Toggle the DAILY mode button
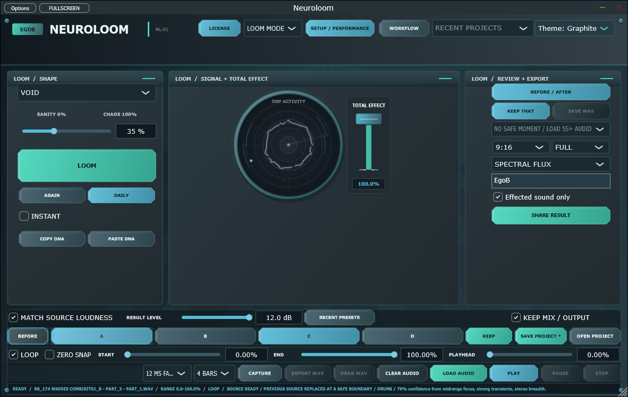Image resolution: width=628 pixels, height=397 pixels. point(121,195)
